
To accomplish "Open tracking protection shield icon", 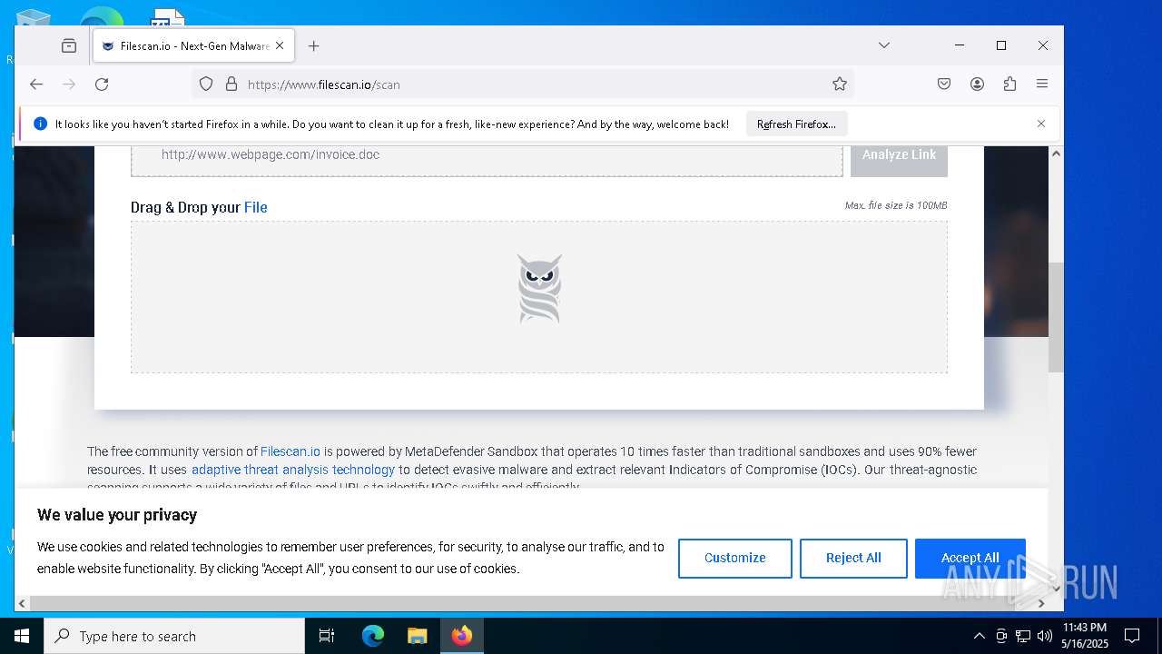I will click(206, 84).
